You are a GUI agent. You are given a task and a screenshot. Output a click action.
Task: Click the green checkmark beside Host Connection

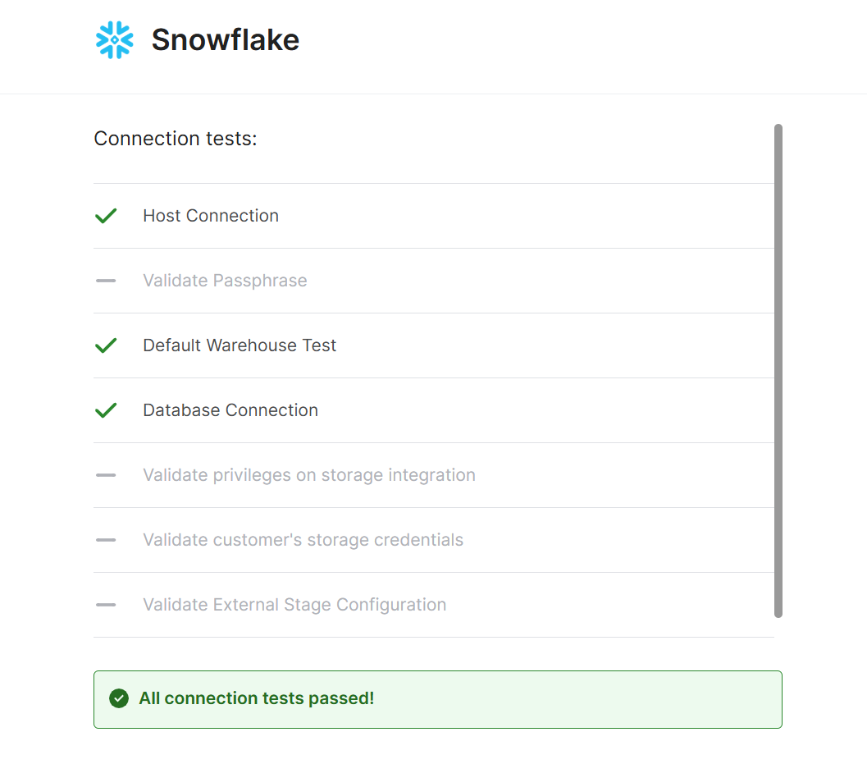(106, 216)
